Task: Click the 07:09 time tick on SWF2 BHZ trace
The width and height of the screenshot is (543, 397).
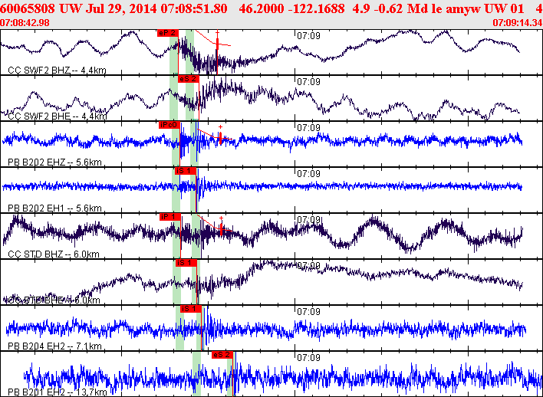Action: [x=308, y=36]
